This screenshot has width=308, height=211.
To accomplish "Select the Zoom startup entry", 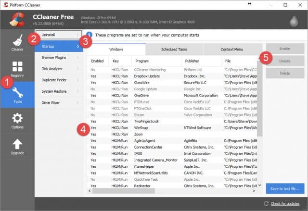I will 172,134.
